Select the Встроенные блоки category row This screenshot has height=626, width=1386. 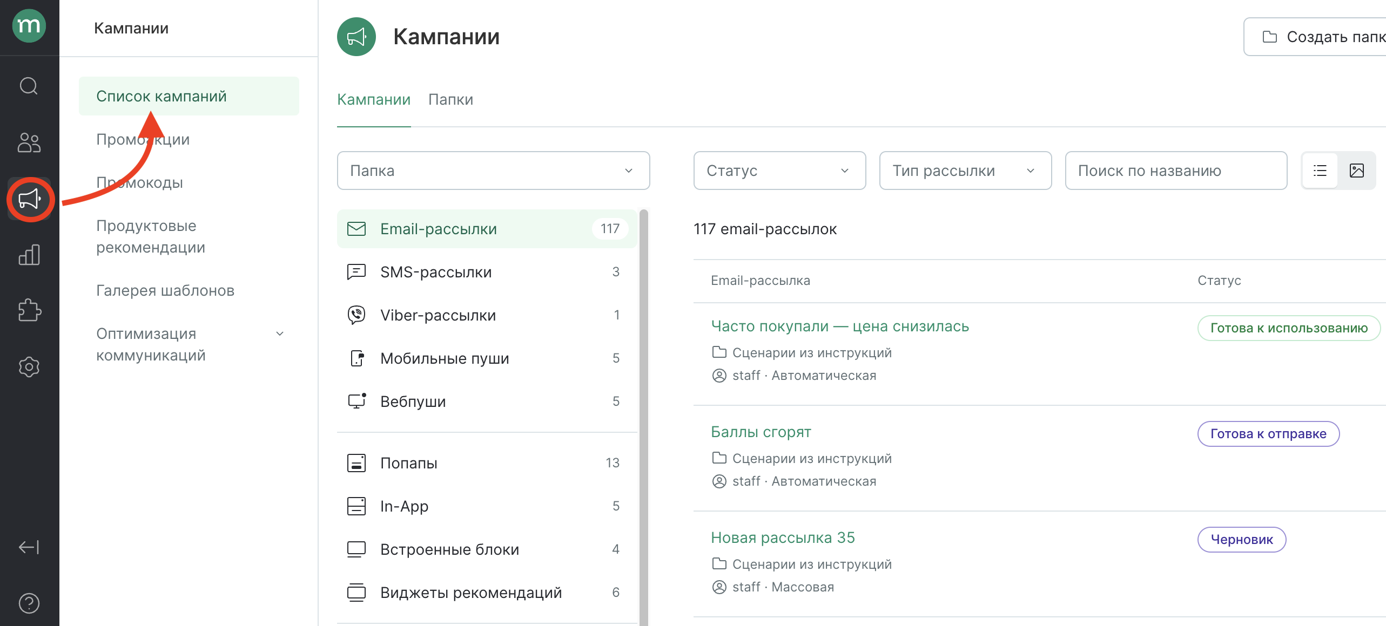[x=487, y=549]
